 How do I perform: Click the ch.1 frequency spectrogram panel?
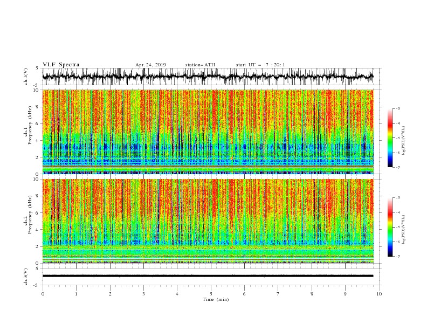pos(208,132)
